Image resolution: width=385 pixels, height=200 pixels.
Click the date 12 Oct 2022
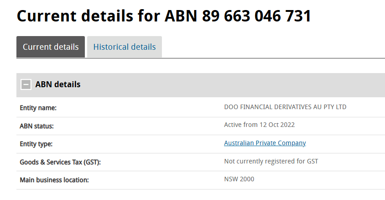[277, 125]
